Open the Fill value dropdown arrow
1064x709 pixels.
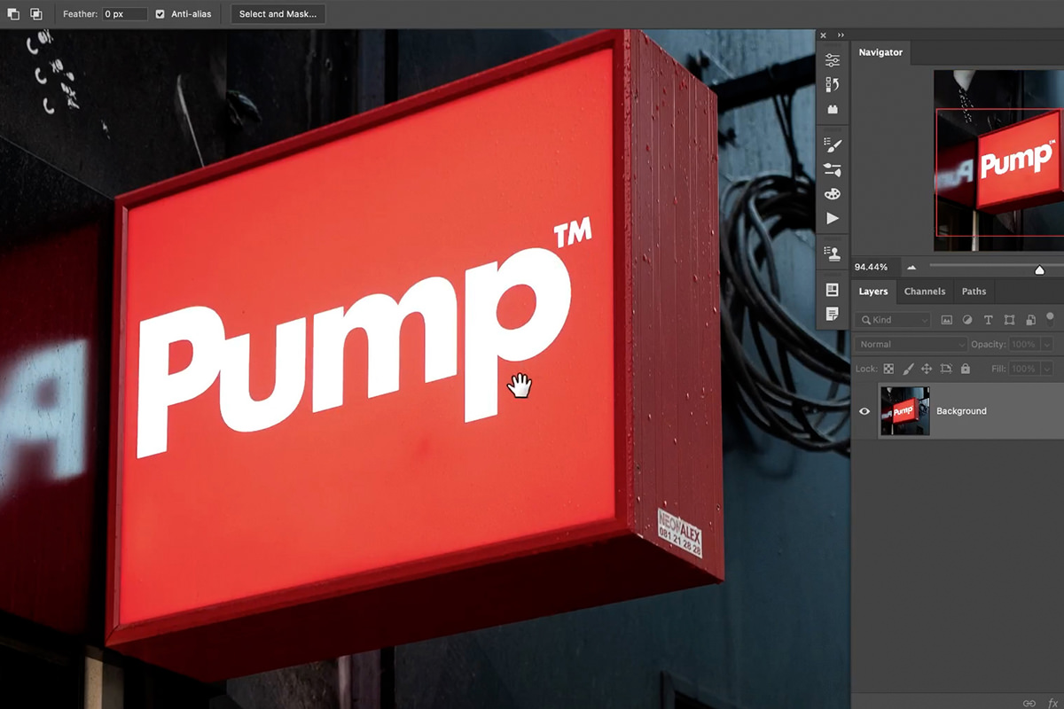[x=1047, y=369]
